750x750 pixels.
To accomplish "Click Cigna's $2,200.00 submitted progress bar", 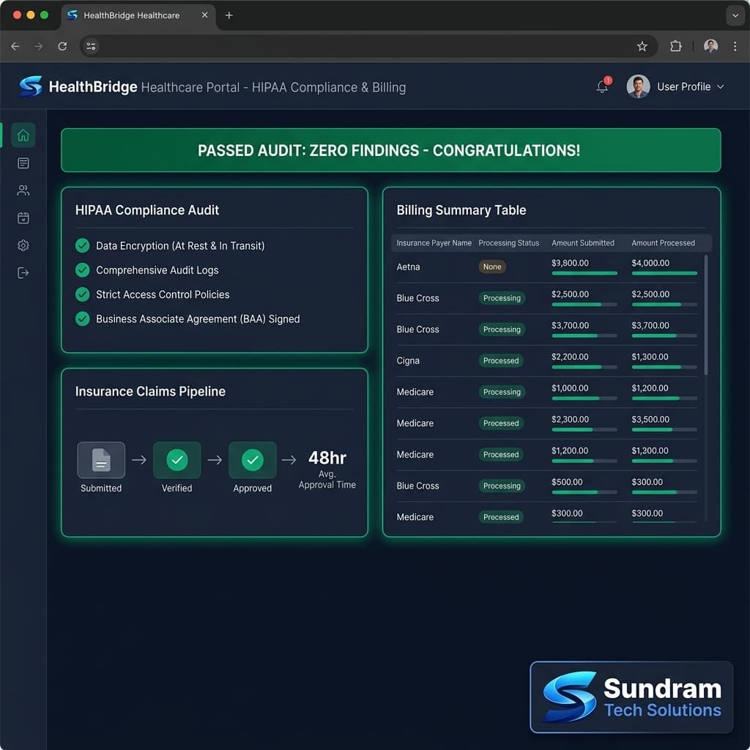I will click(x=584, y=367).
